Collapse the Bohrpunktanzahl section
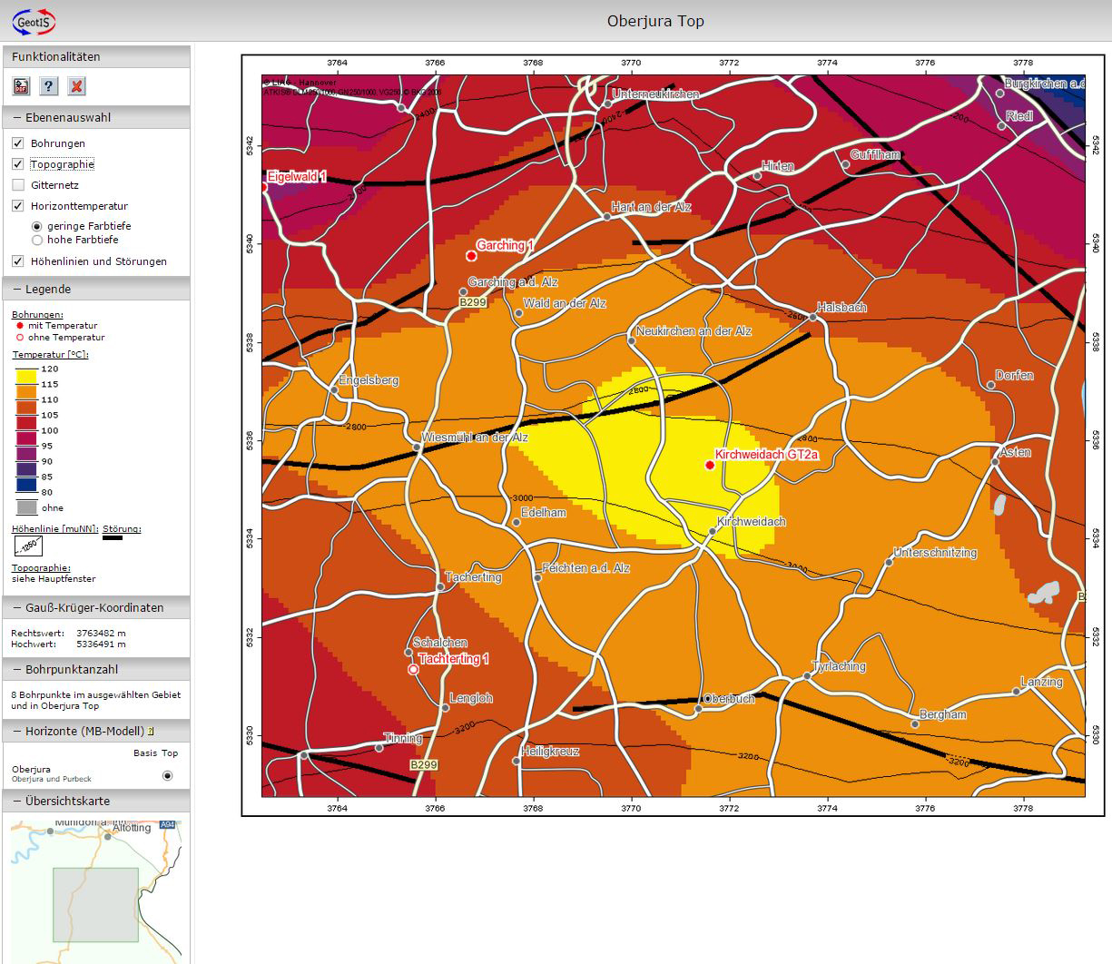The height and width of the screenshot is (964, 1112). [96, 669]
